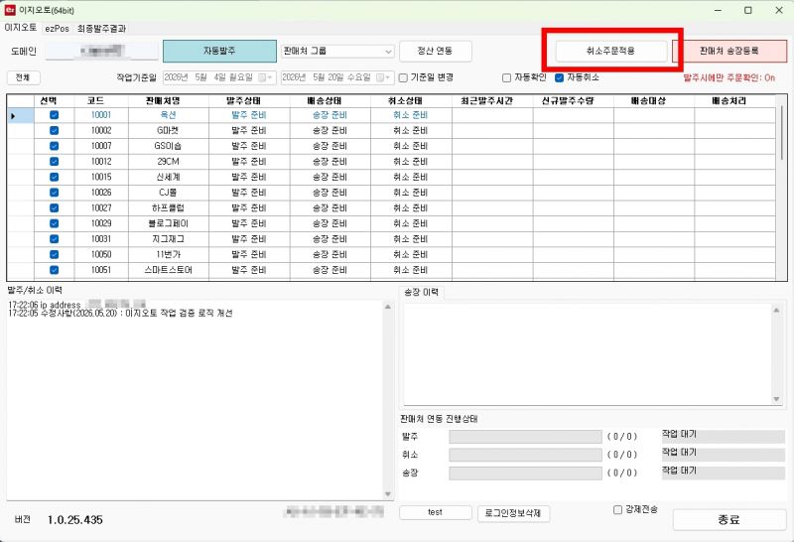Click the test button
Viewport: 794px width, 542px height.
pos(436,512)
